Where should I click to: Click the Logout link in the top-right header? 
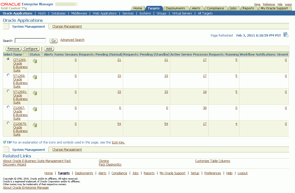[x=288, y=4]
